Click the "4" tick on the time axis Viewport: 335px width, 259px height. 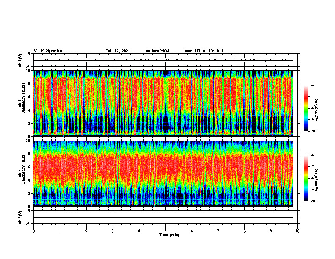pos(139,231)
